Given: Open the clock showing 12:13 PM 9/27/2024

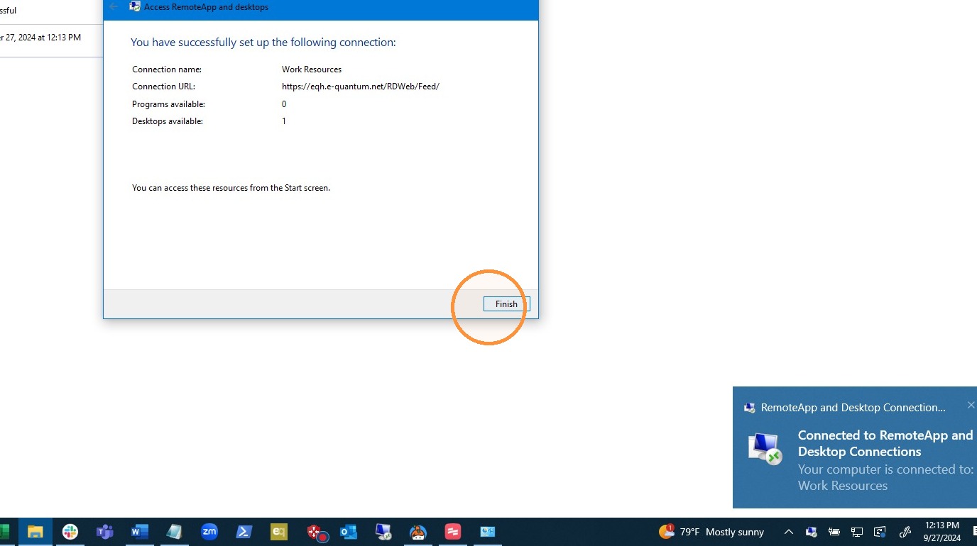Looking at the screenshot, I should (x=942, y=532).
